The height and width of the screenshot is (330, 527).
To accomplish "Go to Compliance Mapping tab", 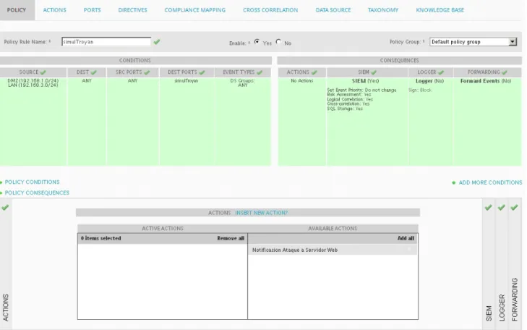I will coord(195,10).
